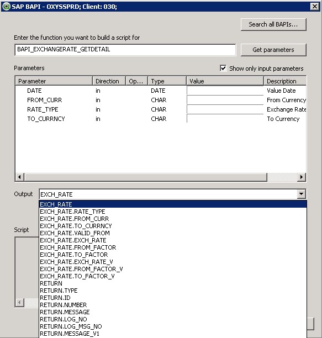Click the Parameter column header
The image size is (322, 338).
pos(54,81)
